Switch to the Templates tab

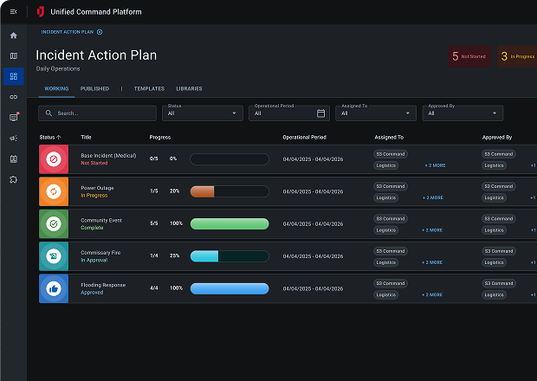coord(149,88)
